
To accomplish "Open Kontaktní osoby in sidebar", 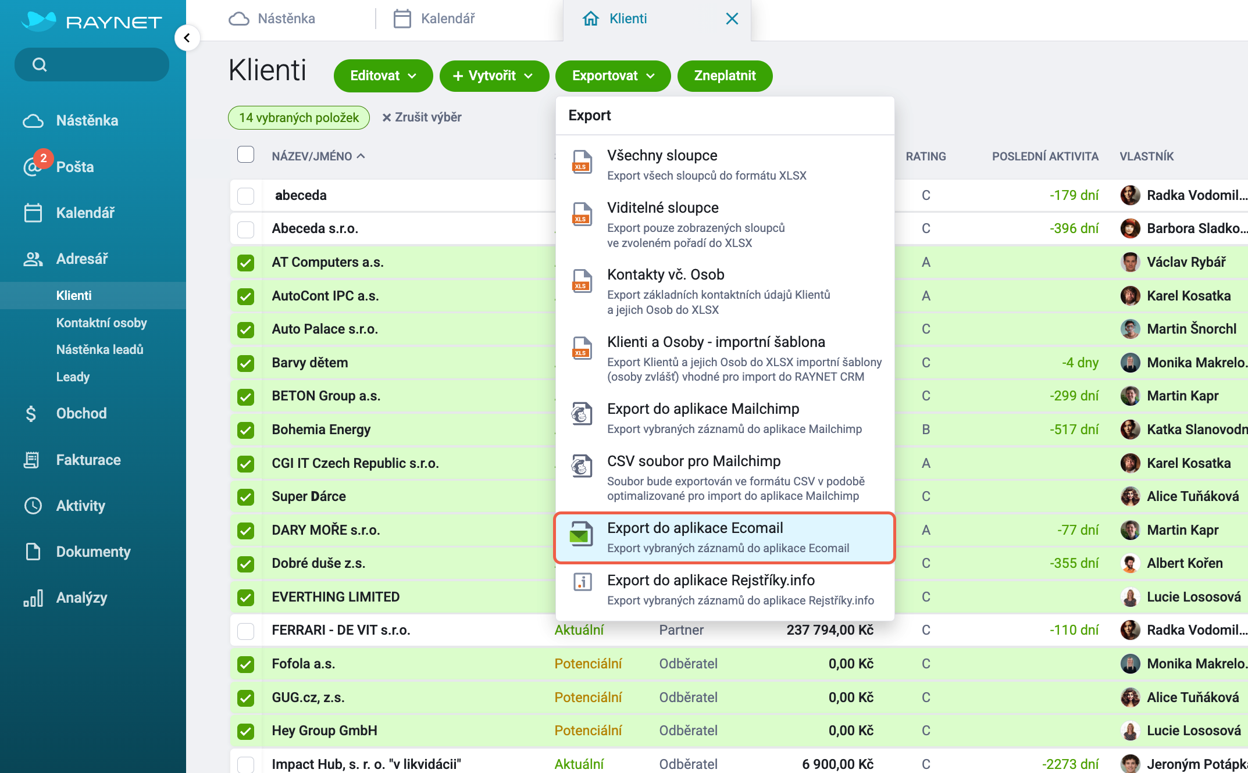I will point(101,323).
